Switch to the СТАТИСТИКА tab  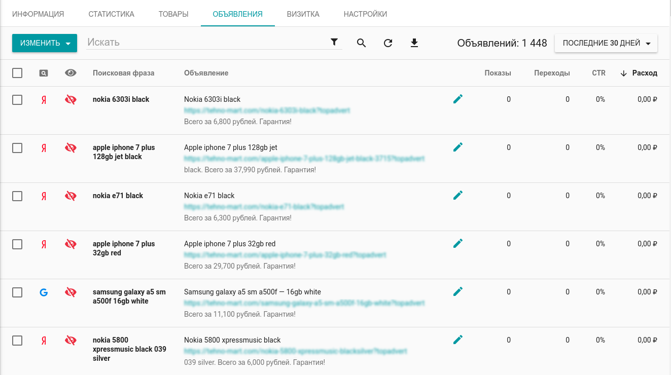111,14
